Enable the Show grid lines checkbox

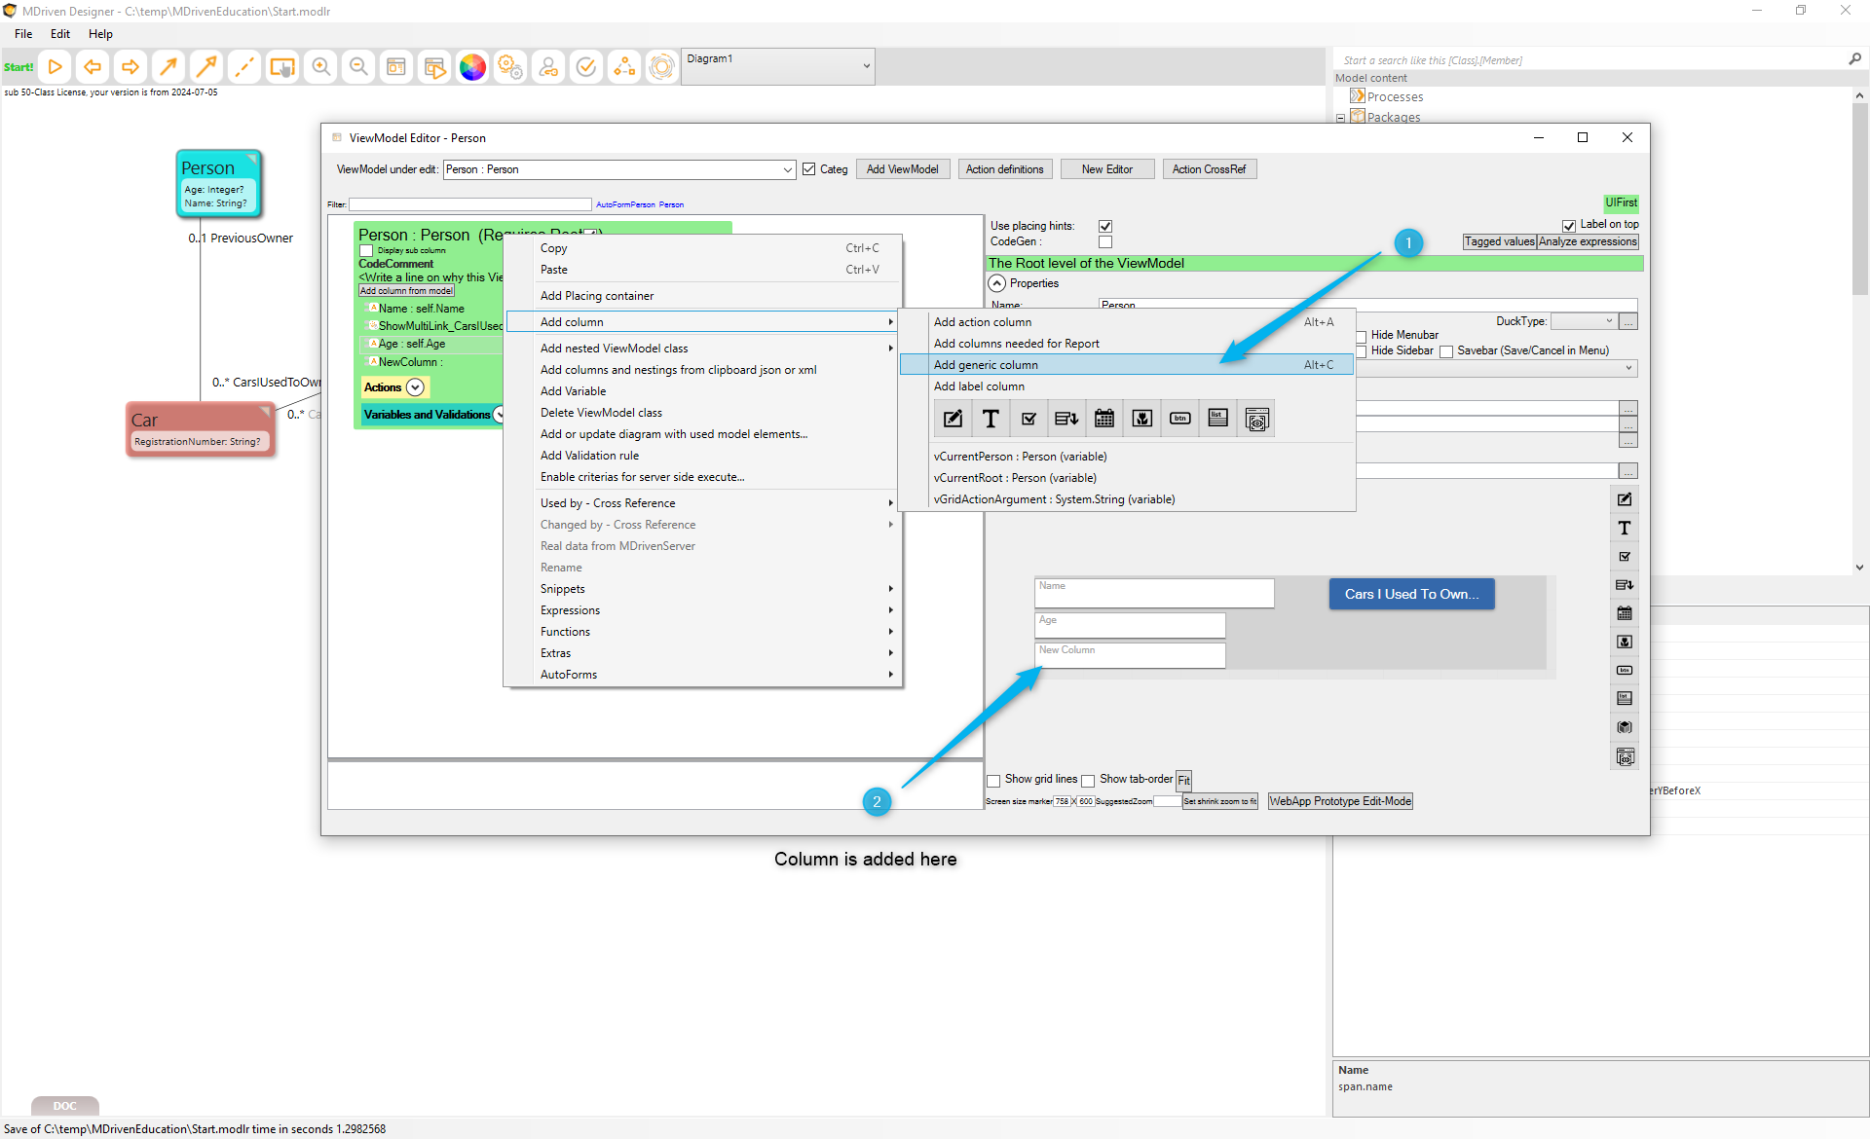point(994,780)
